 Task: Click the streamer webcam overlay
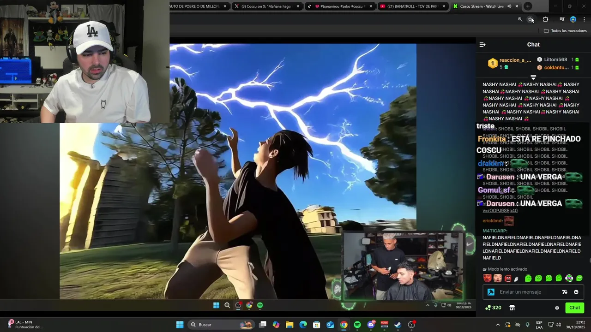(84, 61)
